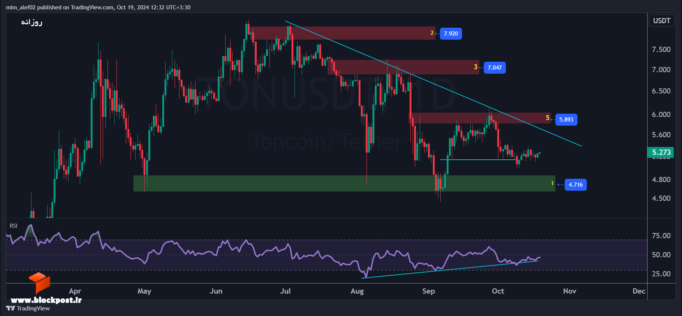This screenshot has height=316, width=682.
Task: Click the RSI 50.00 axis value
Action: 661,255
